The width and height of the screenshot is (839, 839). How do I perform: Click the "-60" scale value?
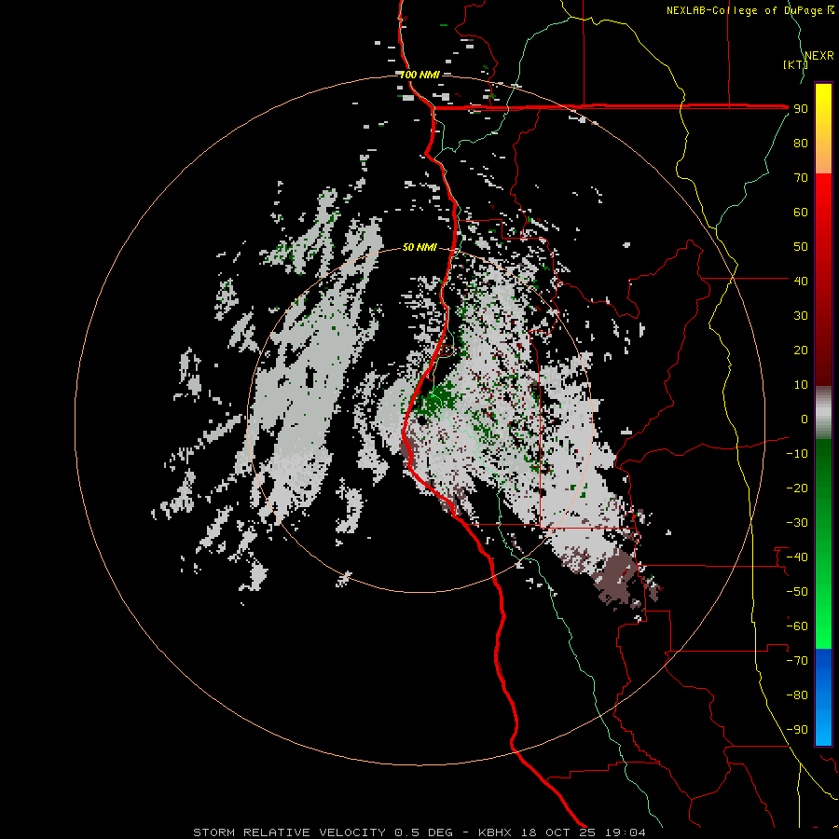pyautogui.click(x=797, y=626)
